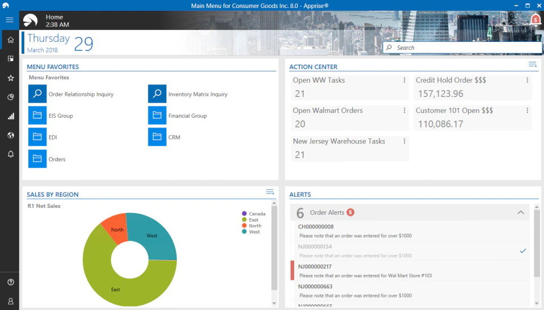
Task: Toggle checkmark on alert NJ000000134
Action: (x=523, y=250)
